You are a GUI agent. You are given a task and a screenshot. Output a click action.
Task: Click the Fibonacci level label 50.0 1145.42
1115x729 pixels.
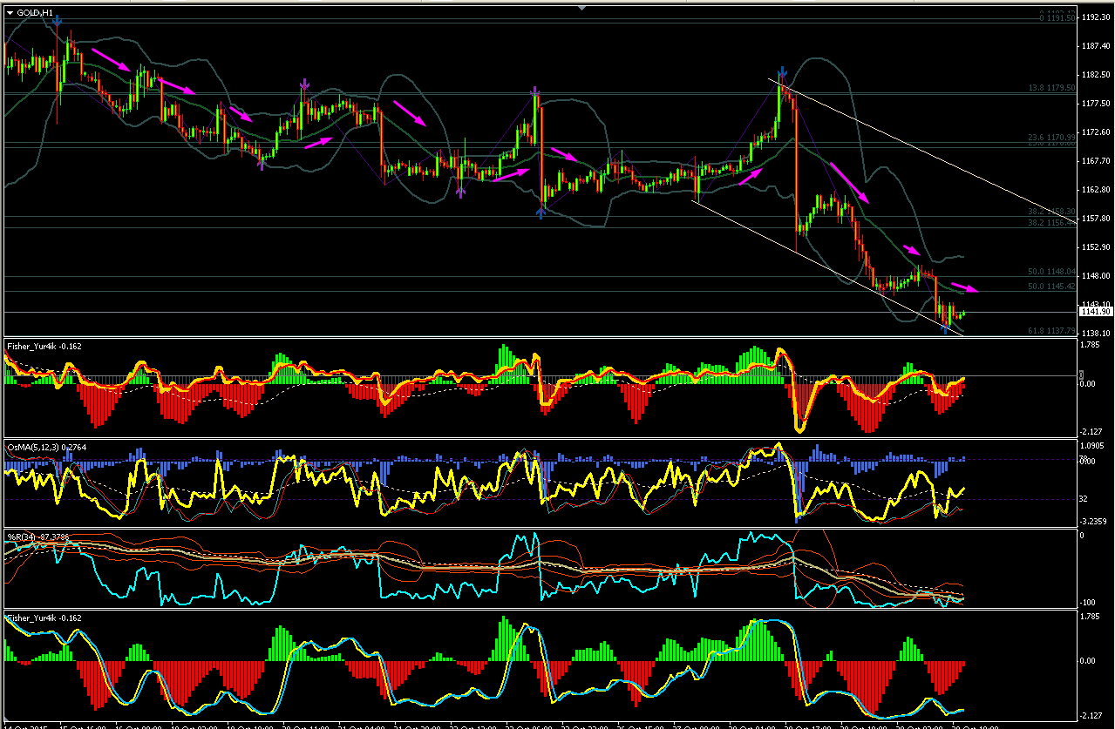click(x=1050, y=287)
